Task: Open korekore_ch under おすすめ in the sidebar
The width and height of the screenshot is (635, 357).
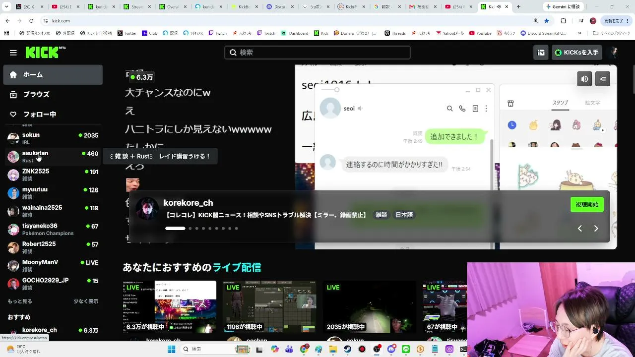Action: [53, 331]
